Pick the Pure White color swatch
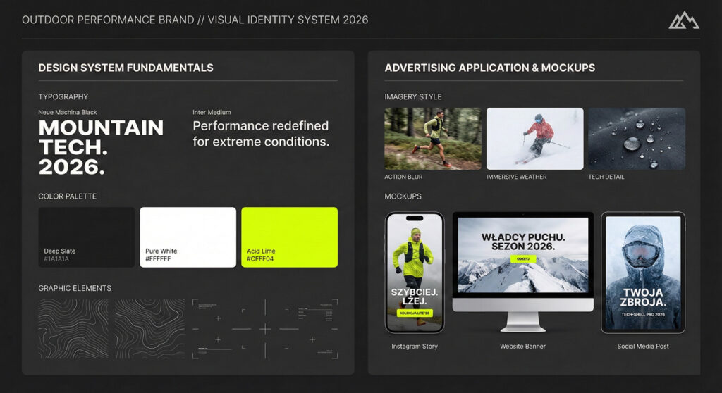The width and height of the screenshot is (722, 393). [188, 237]
